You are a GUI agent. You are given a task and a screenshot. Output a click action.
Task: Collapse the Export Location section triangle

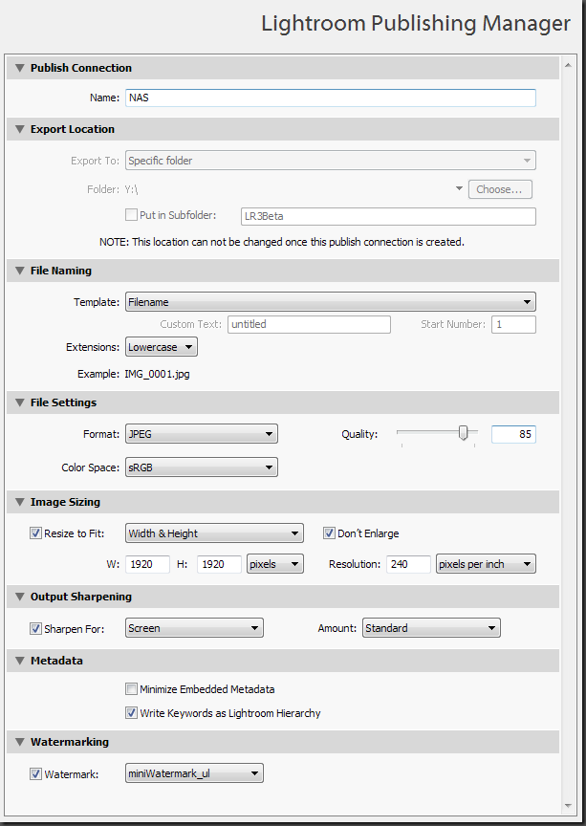[20, 129]
